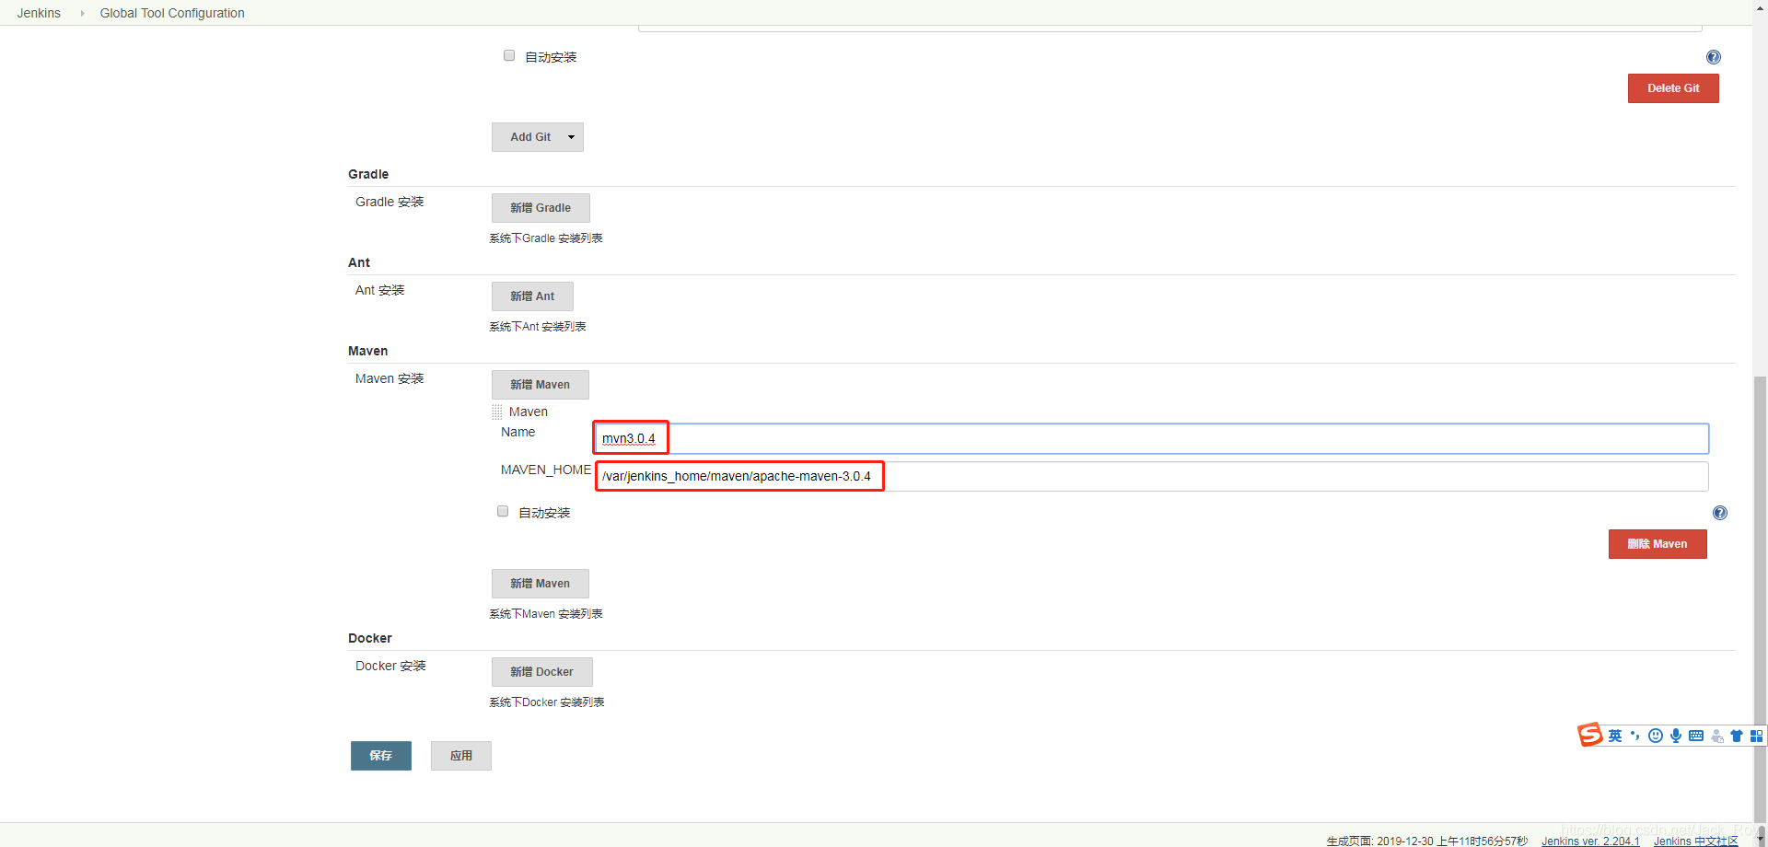This screenshot has height=847, width=1768.
Task: Enable 自动安装 checkbox for Maven
Action: pyautogui.click(x=503, y=511)
